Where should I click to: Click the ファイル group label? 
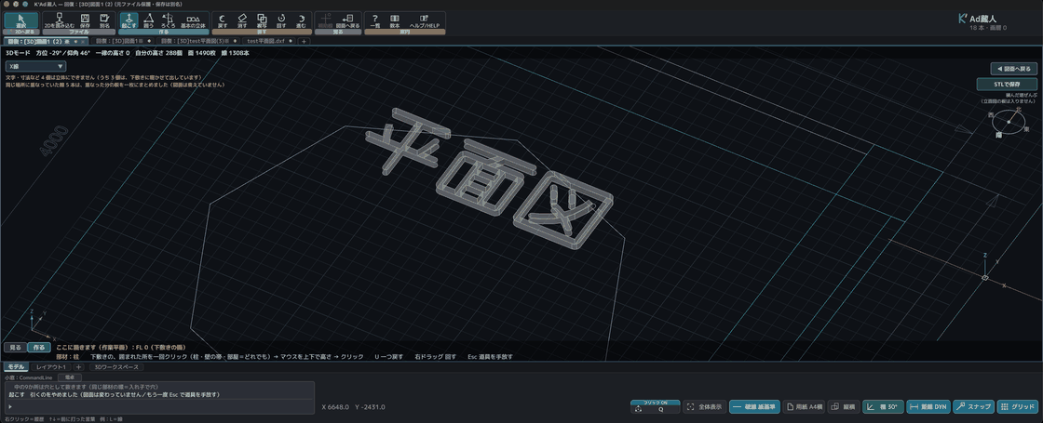(78, 32)
